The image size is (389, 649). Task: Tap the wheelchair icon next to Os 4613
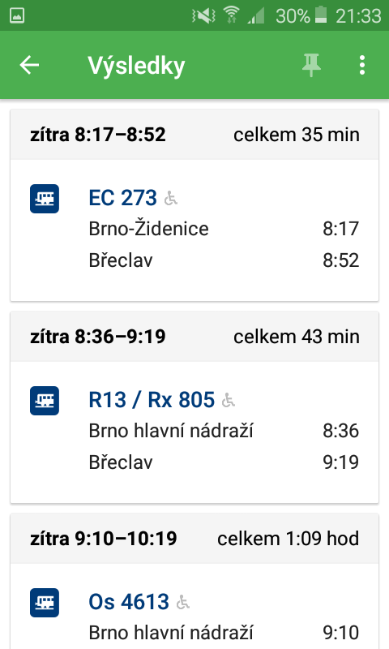(x=182, y=602)
